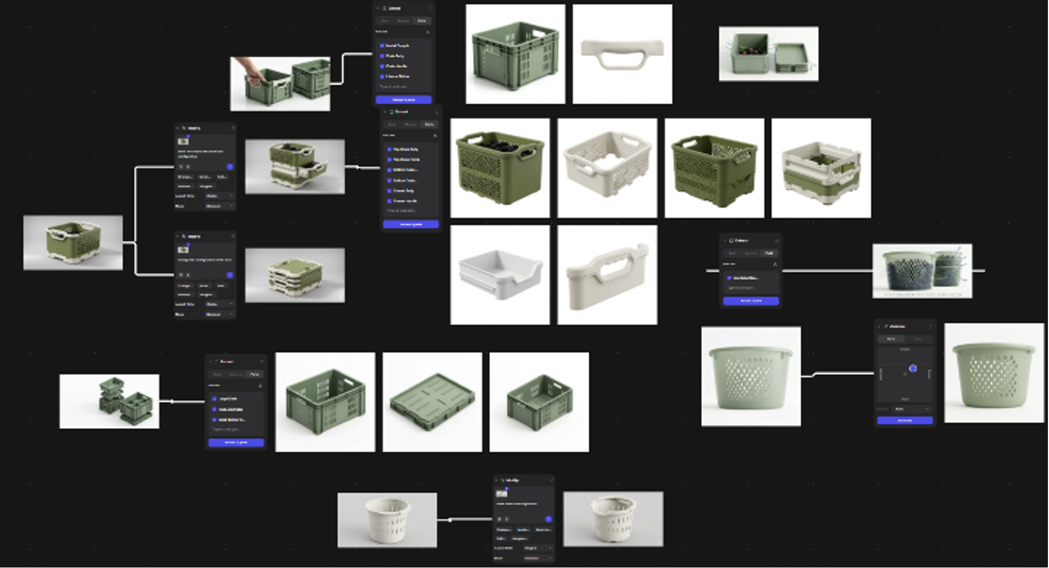Image resolution: width=1049 pixels, height=568 pixels.
Task: Open last dropdown in generate panel beside flat-stack image
Action: [219, 314]
